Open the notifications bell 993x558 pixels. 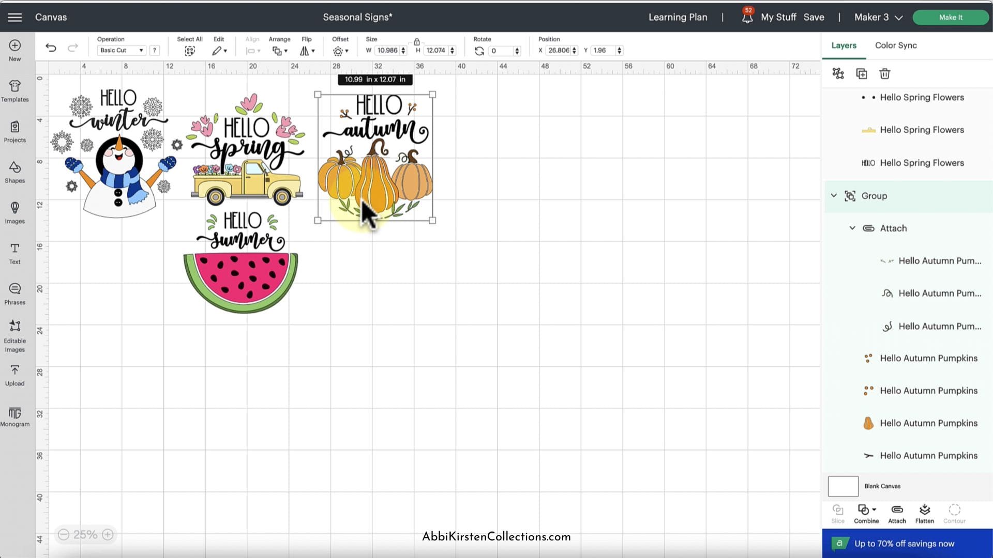[747, 18]
